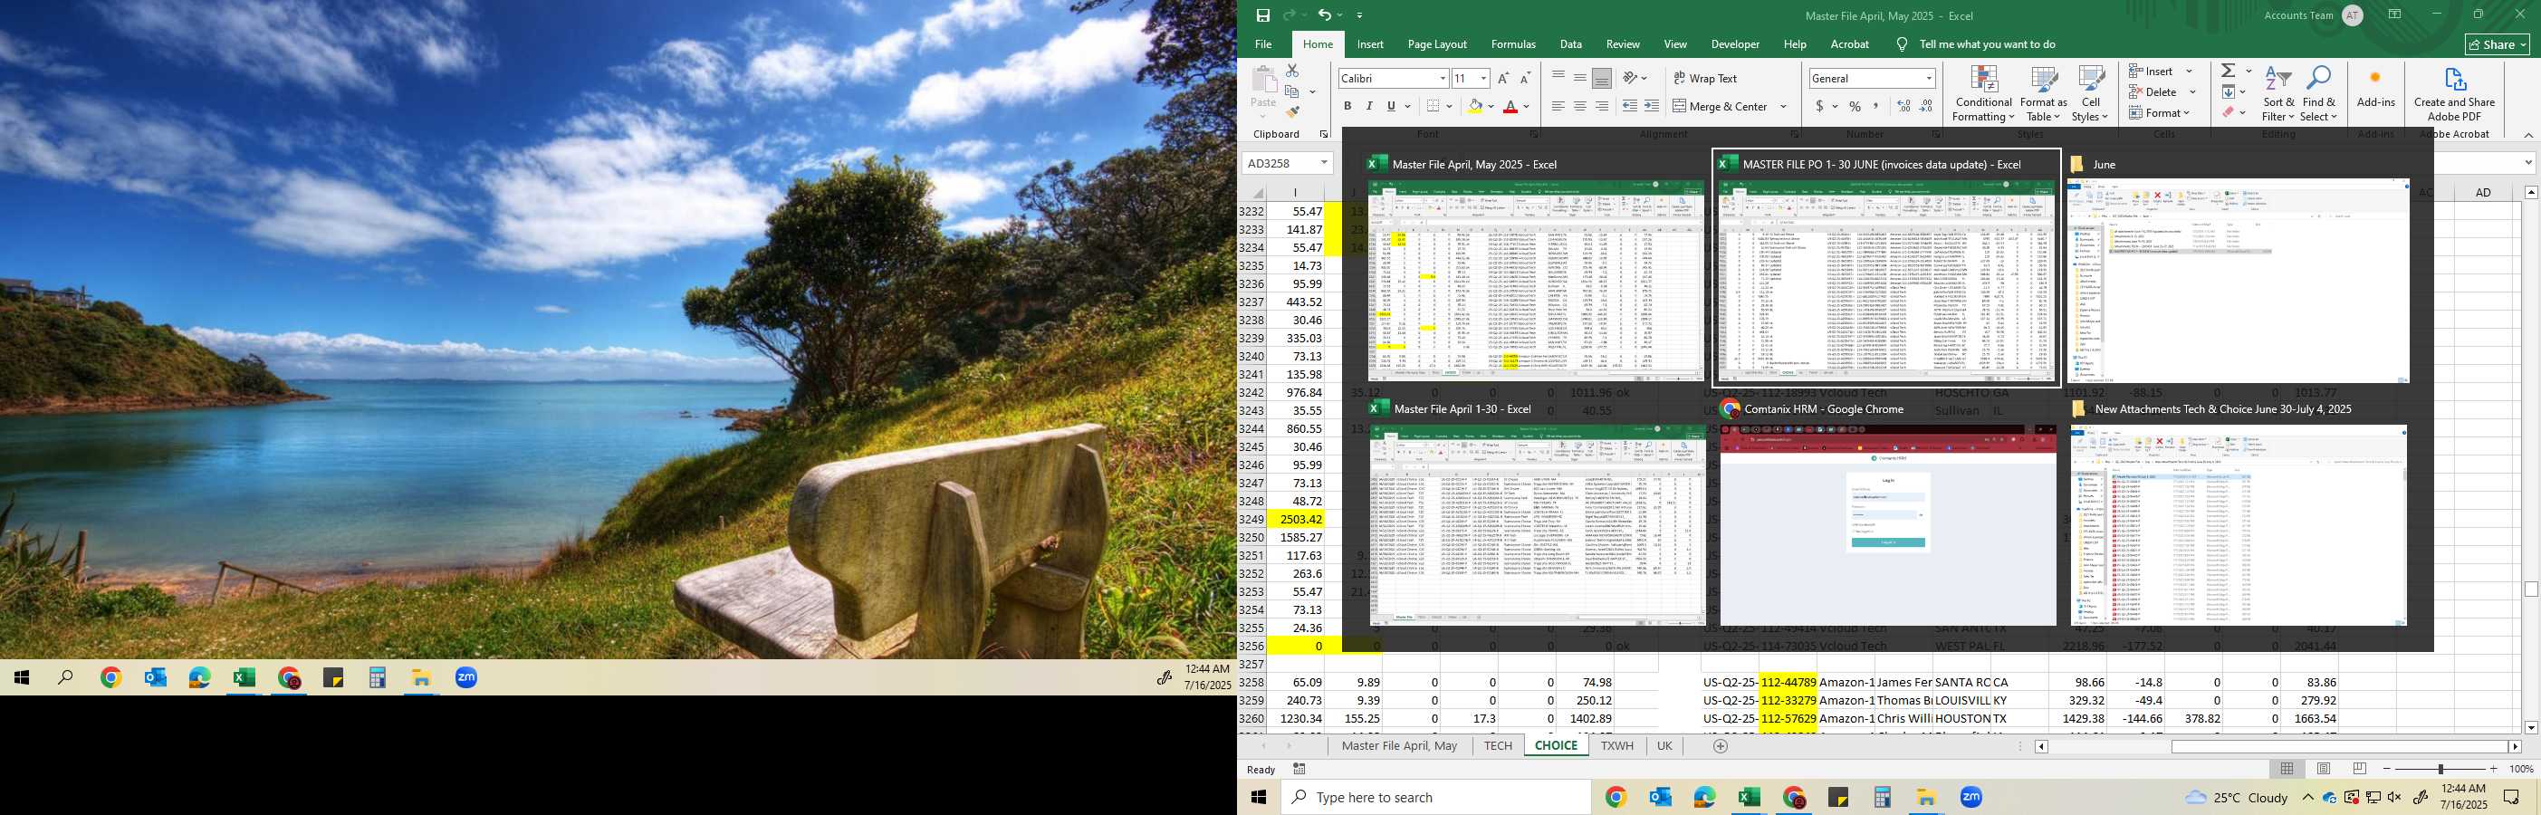Click the Save icon in Excel title bar
Screen dimensions: 2541x815
pyautogui.click(x=1262, y=14)
